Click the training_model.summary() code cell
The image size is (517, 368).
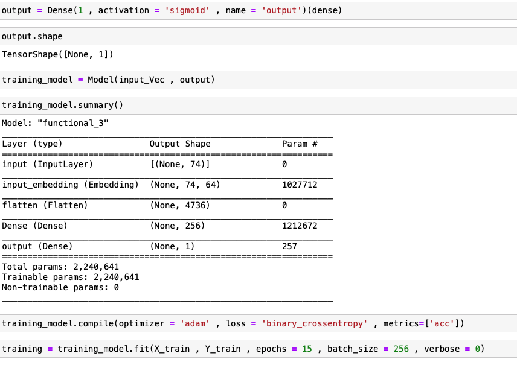click(x=258, y=106)
